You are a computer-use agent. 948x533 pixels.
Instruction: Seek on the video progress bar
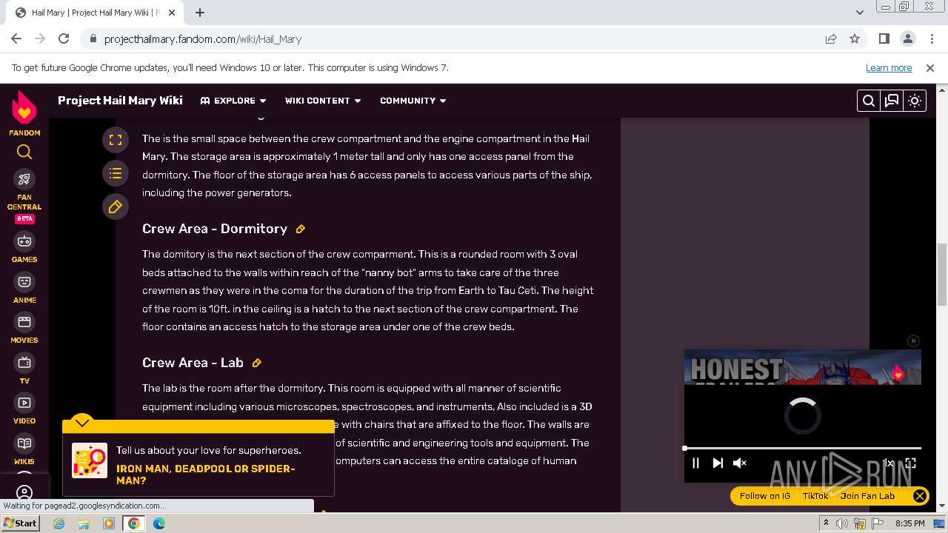803,449
